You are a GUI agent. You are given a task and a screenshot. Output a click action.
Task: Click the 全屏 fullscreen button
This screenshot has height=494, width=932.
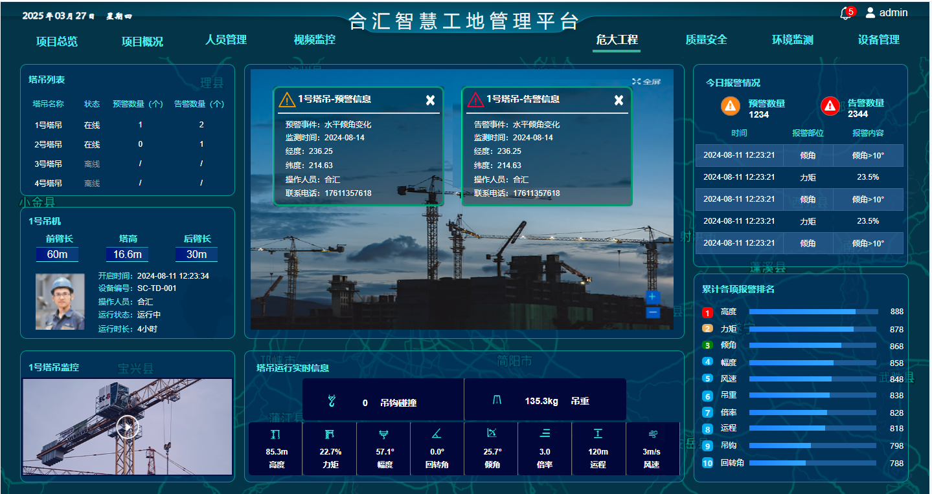(x=646, y=81)
